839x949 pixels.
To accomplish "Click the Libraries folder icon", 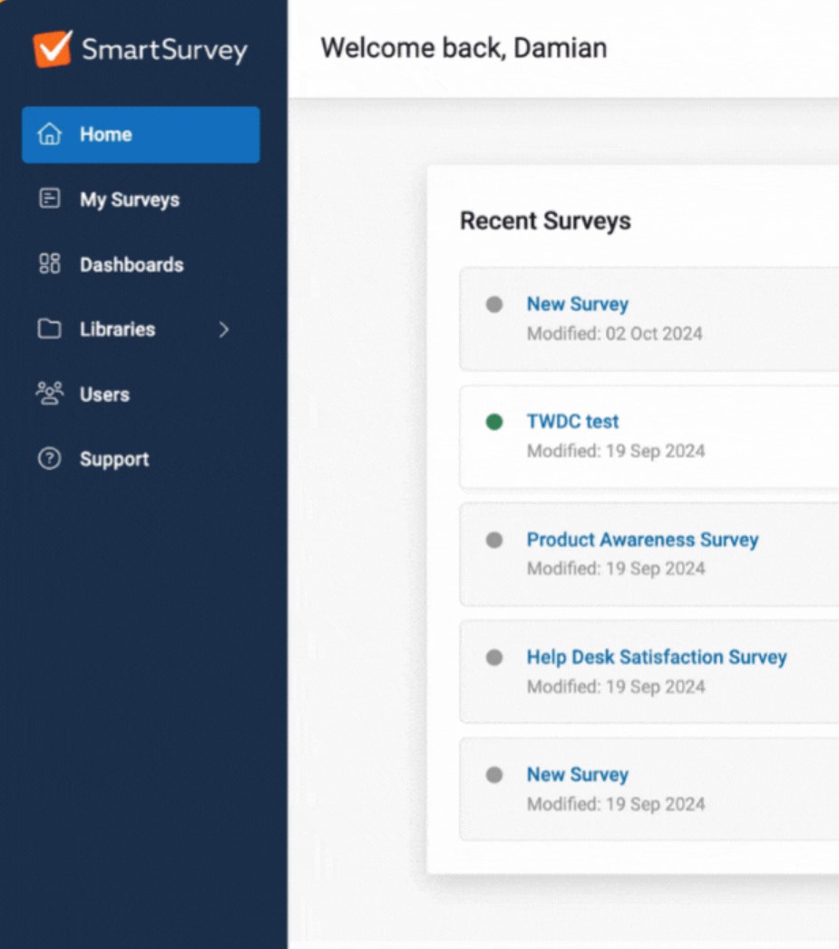I will pos(49,329).
